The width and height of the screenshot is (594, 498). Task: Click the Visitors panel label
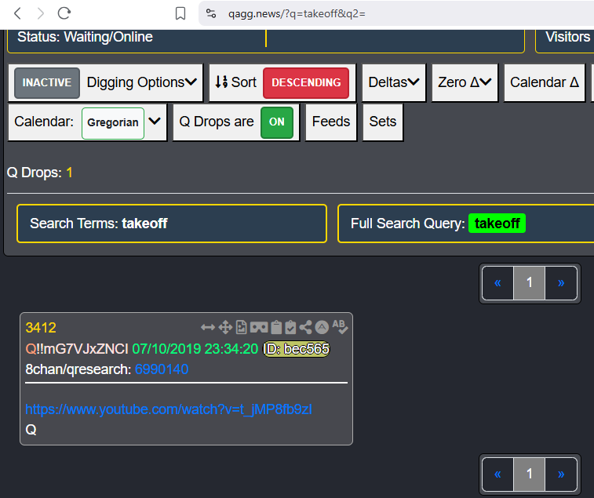[x=567, y=37]
